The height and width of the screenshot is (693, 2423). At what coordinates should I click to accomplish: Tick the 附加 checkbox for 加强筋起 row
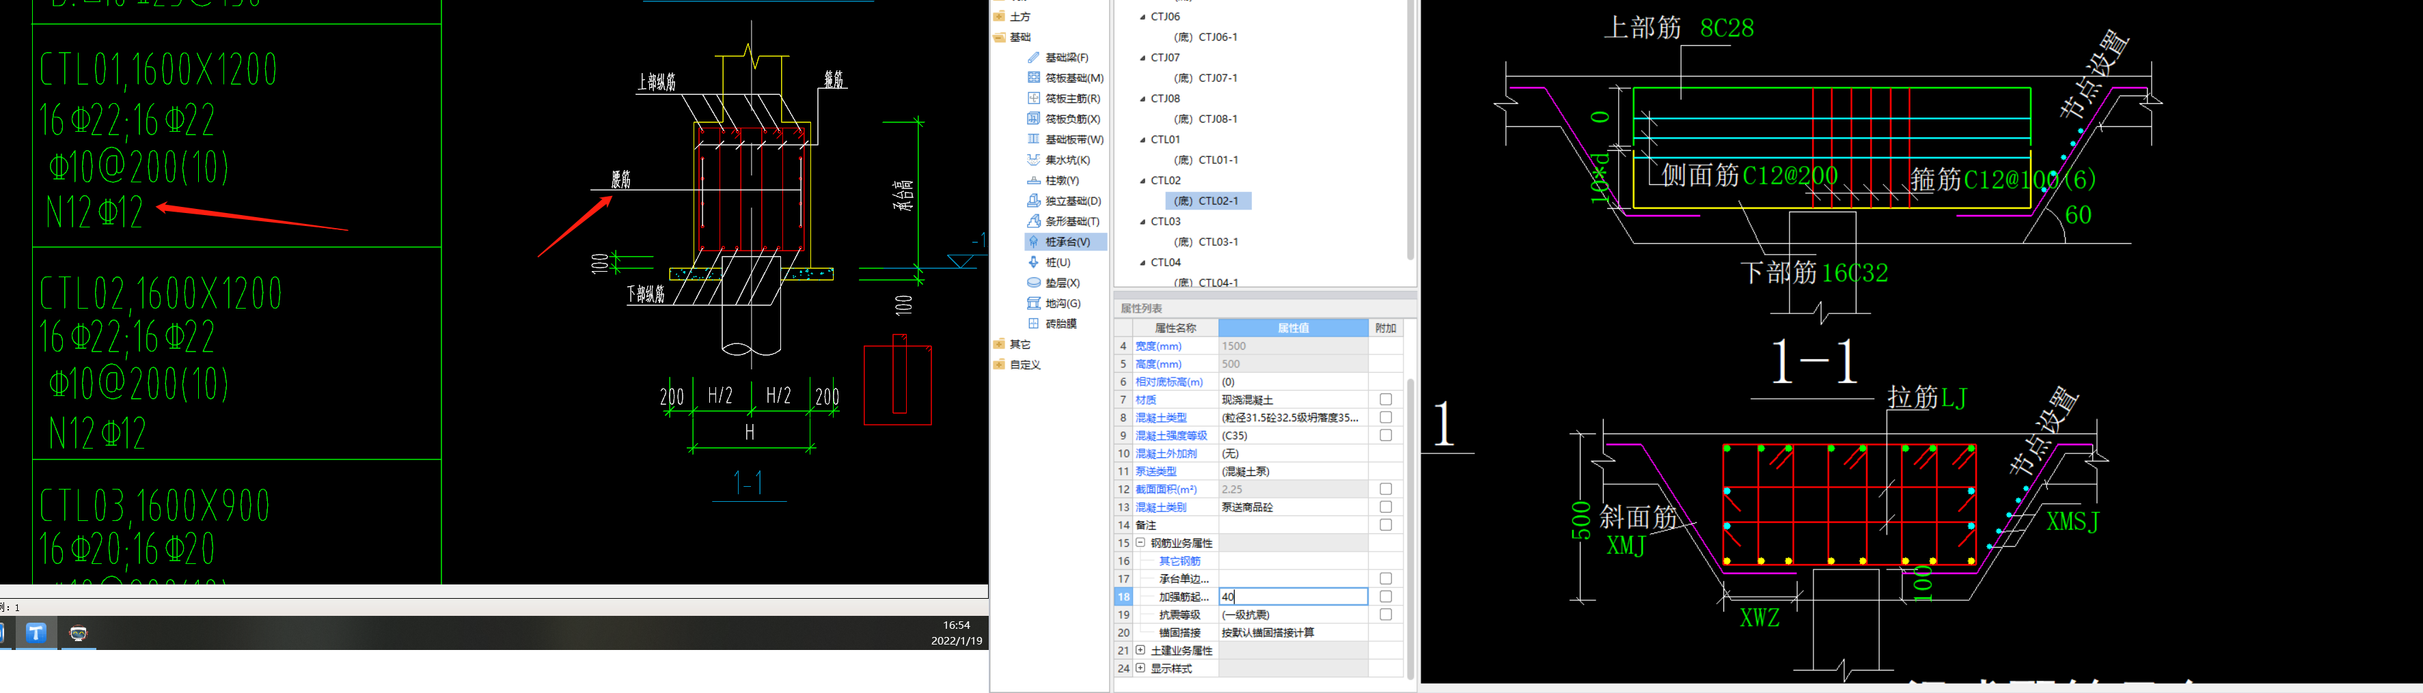1386,596
